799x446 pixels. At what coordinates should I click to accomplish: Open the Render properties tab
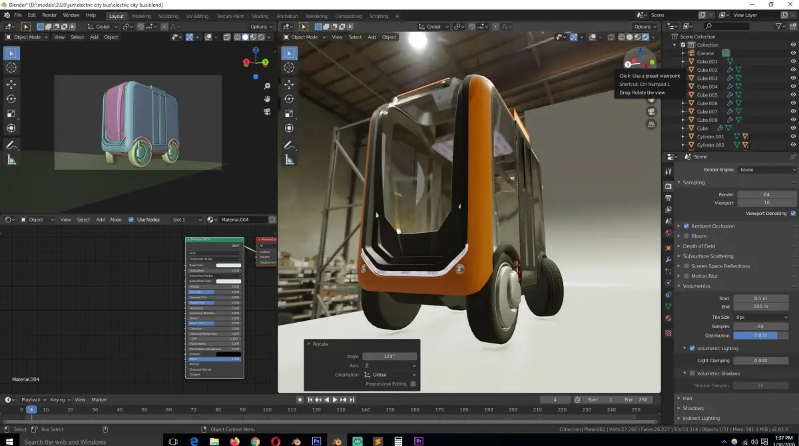[668, 186]
